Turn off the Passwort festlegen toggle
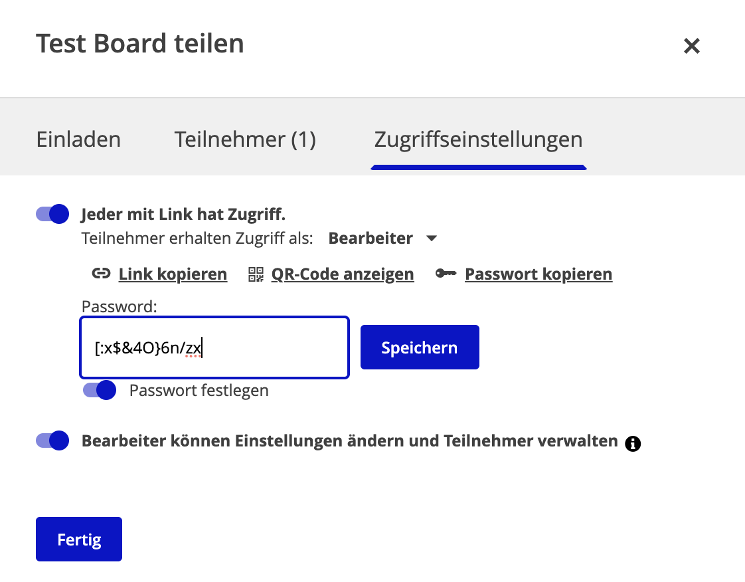The height and width of the screenshot is (582, 745). [99, 390]
